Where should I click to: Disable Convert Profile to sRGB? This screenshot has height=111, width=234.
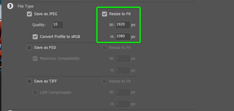(35, 37)
